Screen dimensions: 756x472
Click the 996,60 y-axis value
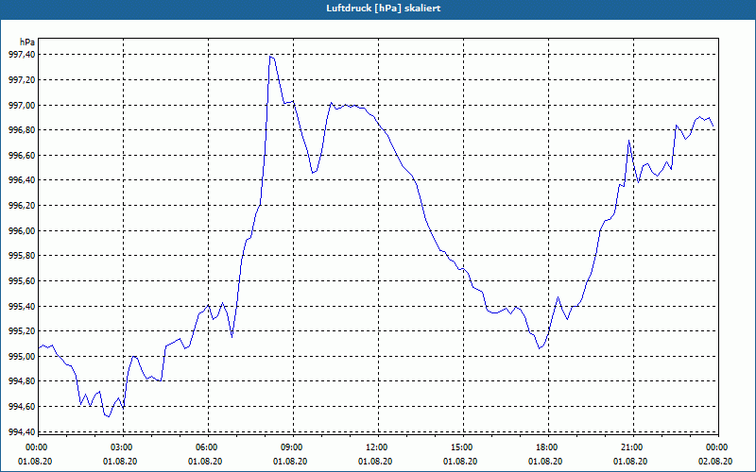[22, 155]
